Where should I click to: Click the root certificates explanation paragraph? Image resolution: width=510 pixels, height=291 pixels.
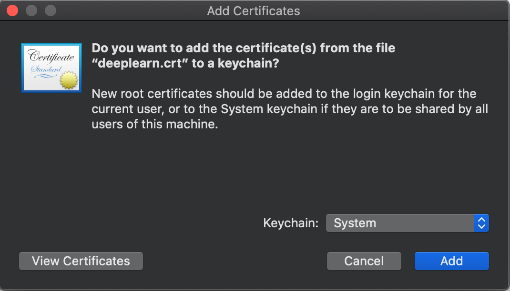pos(290,109)
